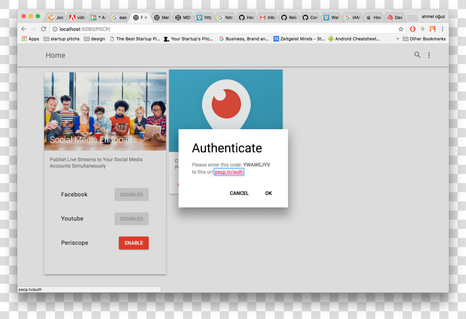Click the 'Authenticate' dialog heading

tap(227, 148)
